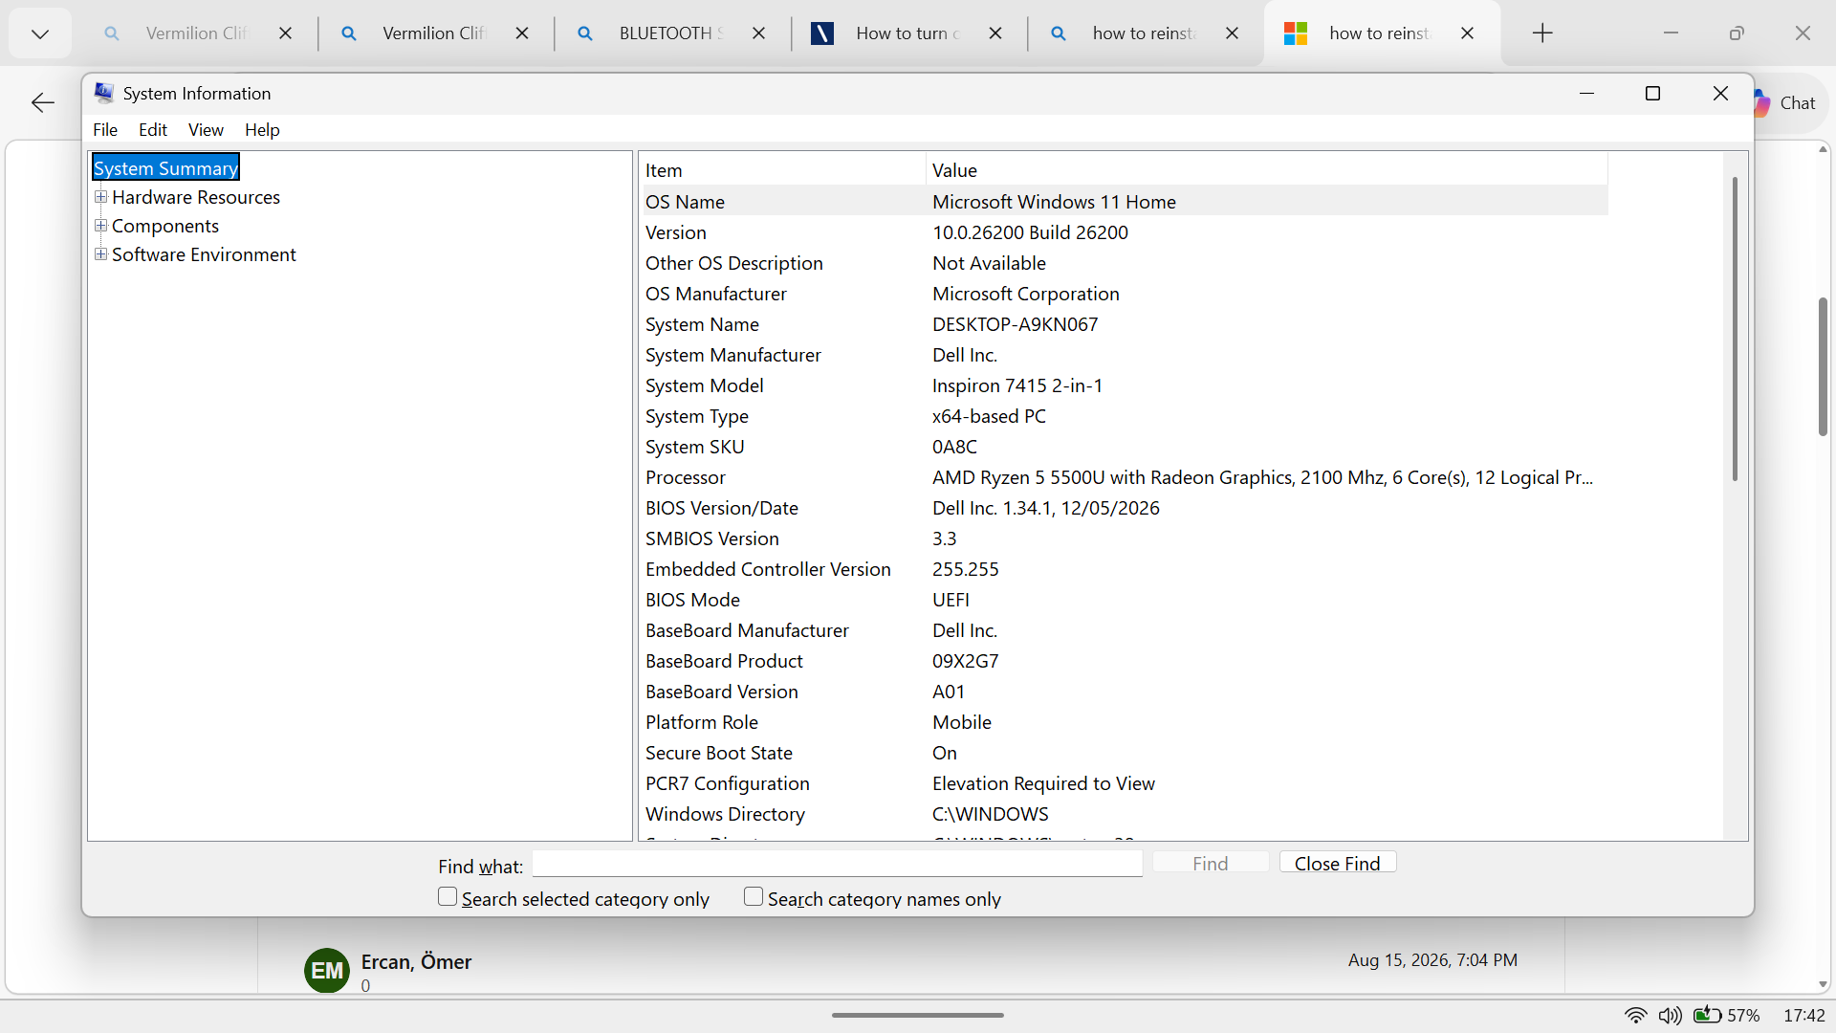Switch to first Vermilion Cliffs tab

click(196, 33)
